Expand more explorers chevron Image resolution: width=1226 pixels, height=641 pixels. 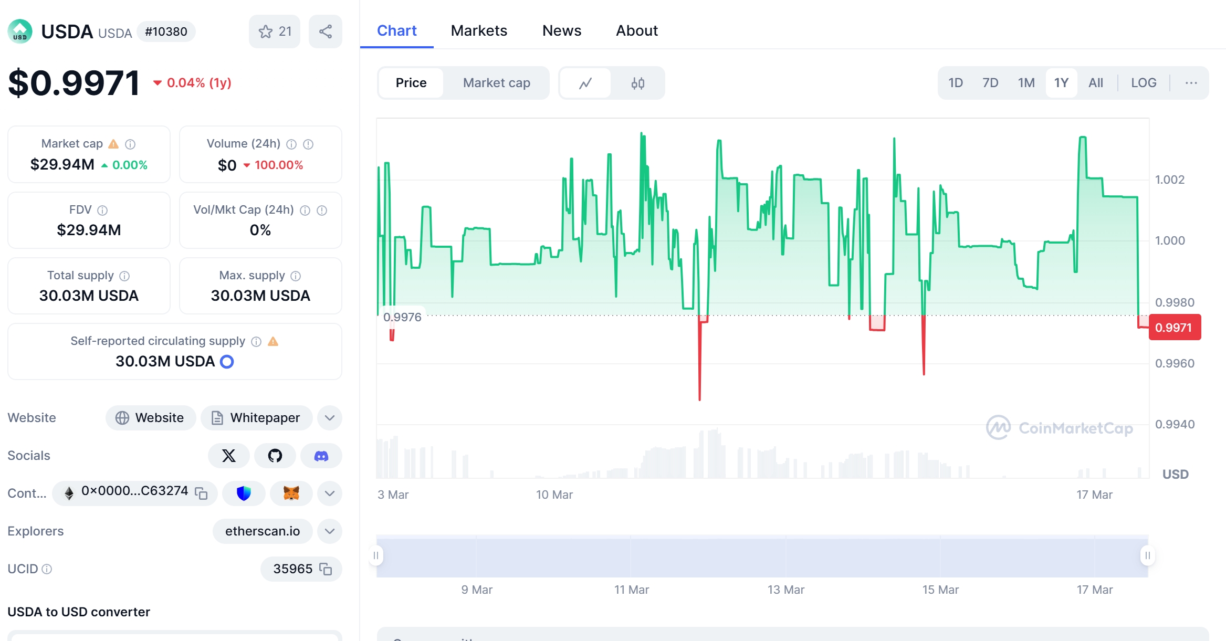pyautogui.click(x=330, y=531)
